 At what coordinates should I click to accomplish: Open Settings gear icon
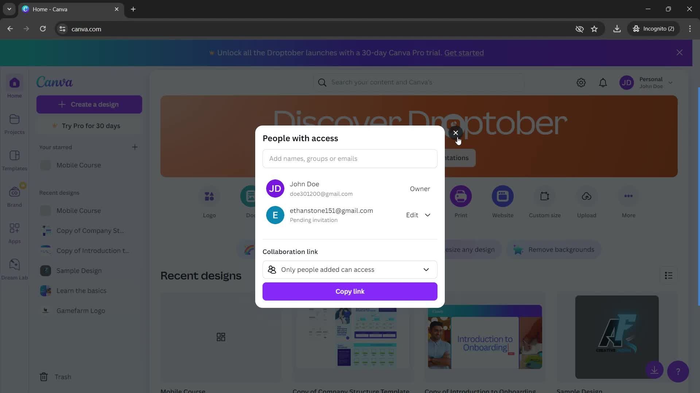point(581,83)
